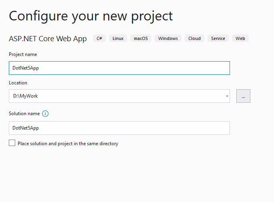Viewport: 274px width, 202px height.
Task: Click the Windows platform tag
Action: (x=168, y=38)
